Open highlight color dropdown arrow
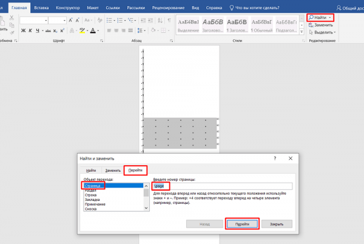Image resolution: width=364 pixels, height=244 pixels. pos(87,30)
